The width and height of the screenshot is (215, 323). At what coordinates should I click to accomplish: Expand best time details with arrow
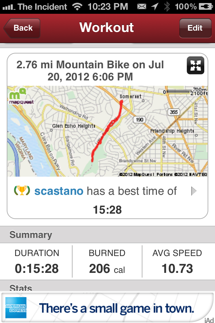click(193, 191)
